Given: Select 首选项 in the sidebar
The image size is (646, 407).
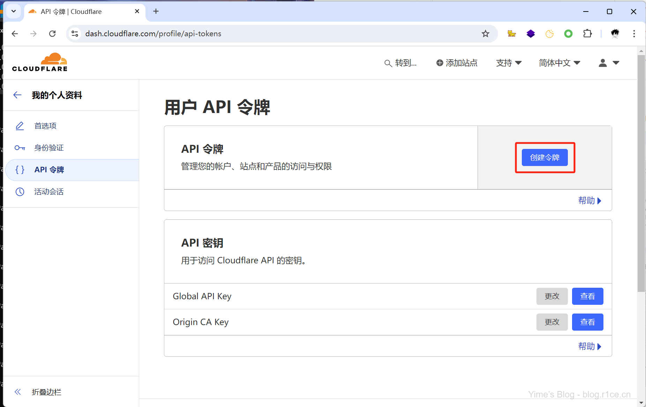Looking at the screenshot, I should [x=45, y=126].
